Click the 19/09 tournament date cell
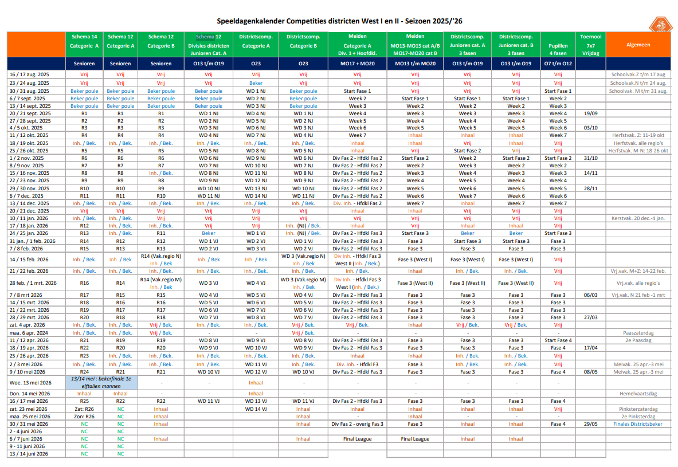The height and width of the screenshot is (467, 678). coord(590,113)
